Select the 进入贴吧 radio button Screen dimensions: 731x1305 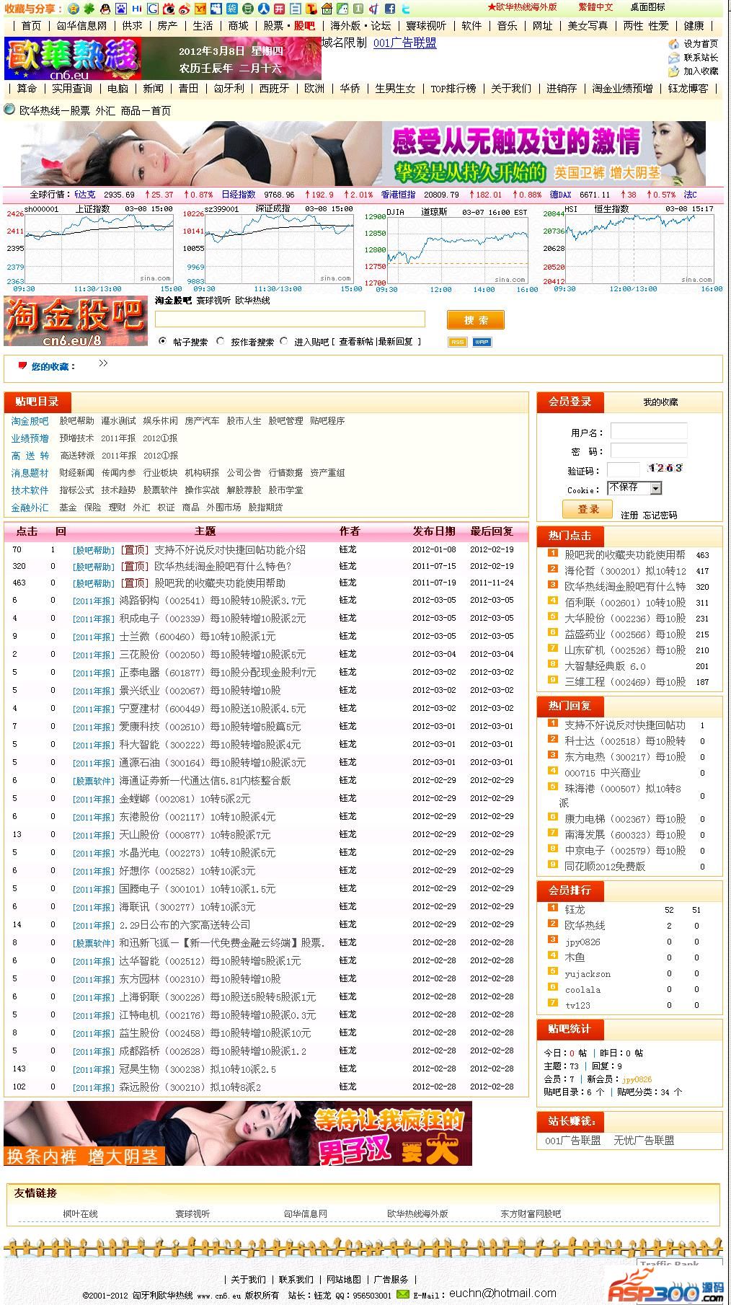click(x=284, y=341)
